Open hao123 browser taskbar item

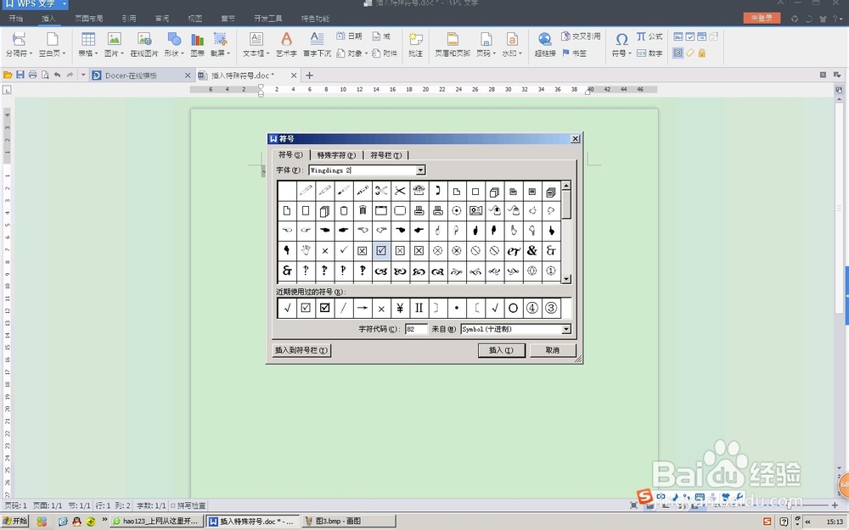pos(156,522)
